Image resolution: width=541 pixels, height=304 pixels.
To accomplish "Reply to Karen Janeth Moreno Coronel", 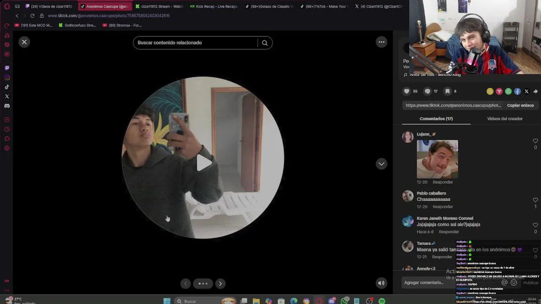I will [449, 232].
